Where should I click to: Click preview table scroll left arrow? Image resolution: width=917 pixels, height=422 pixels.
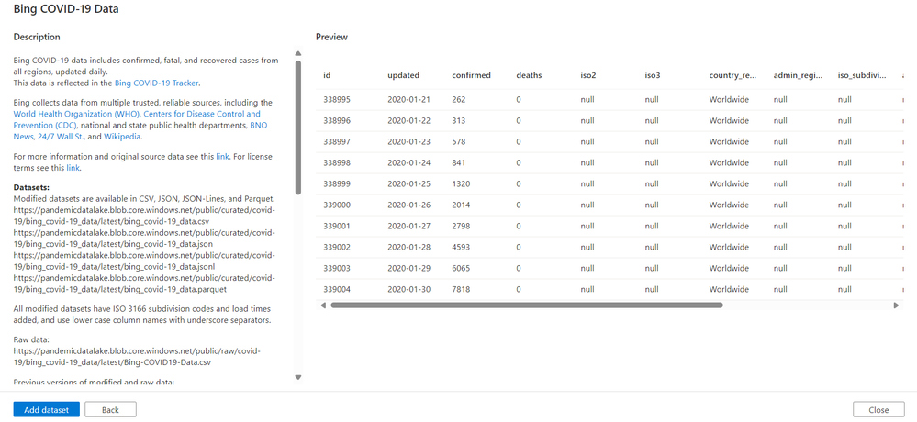(322, 305)
